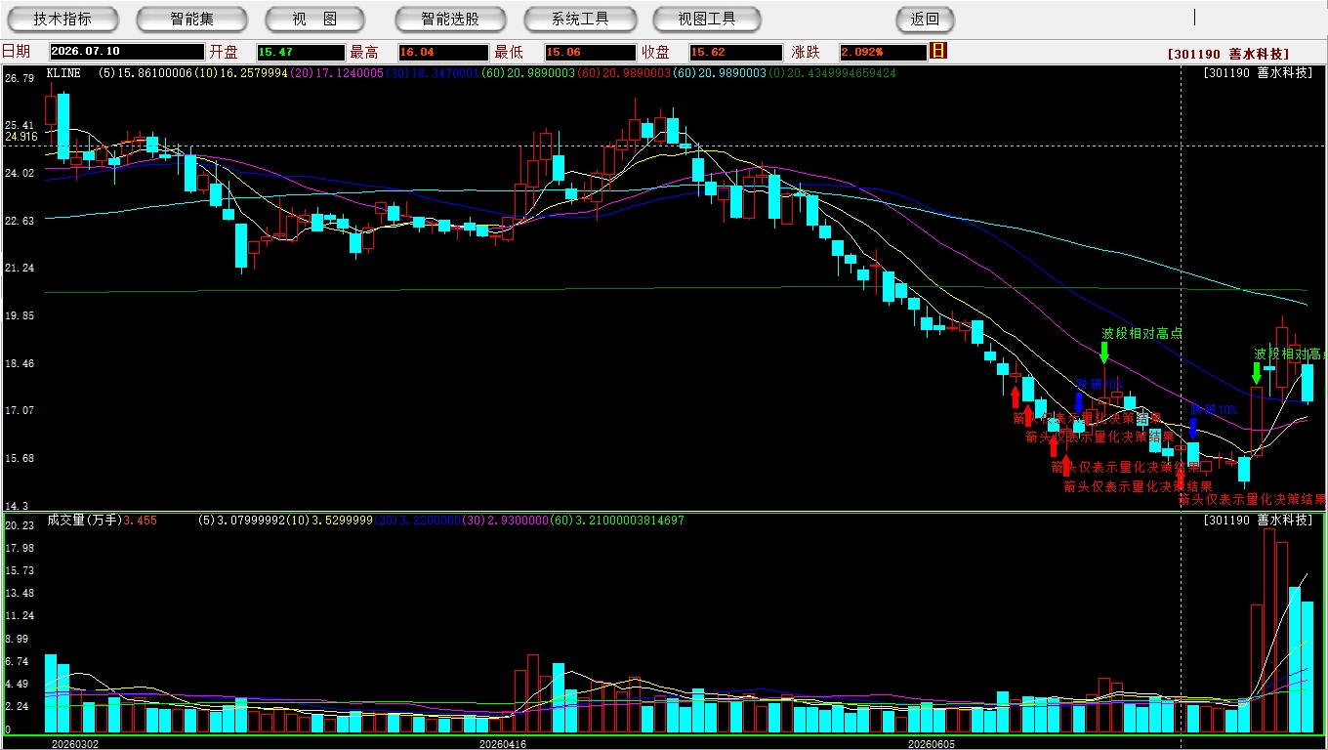Select the 收盘 value 15.62
This screenshot has width=1328, height=750.
734,52
